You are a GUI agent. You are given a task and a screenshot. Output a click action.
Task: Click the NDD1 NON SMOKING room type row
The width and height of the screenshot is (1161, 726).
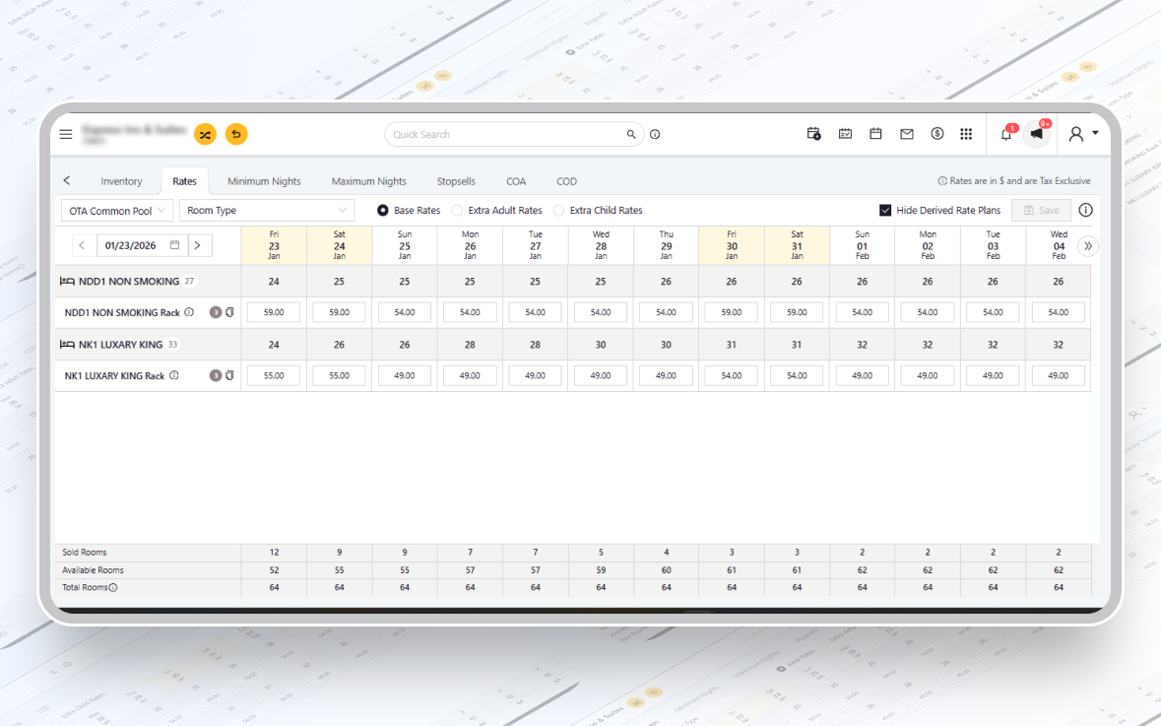point(572,282)
